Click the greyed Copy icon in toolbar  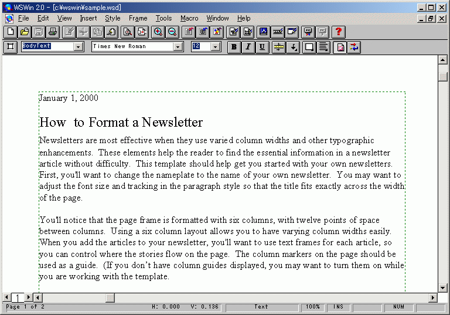97,32
